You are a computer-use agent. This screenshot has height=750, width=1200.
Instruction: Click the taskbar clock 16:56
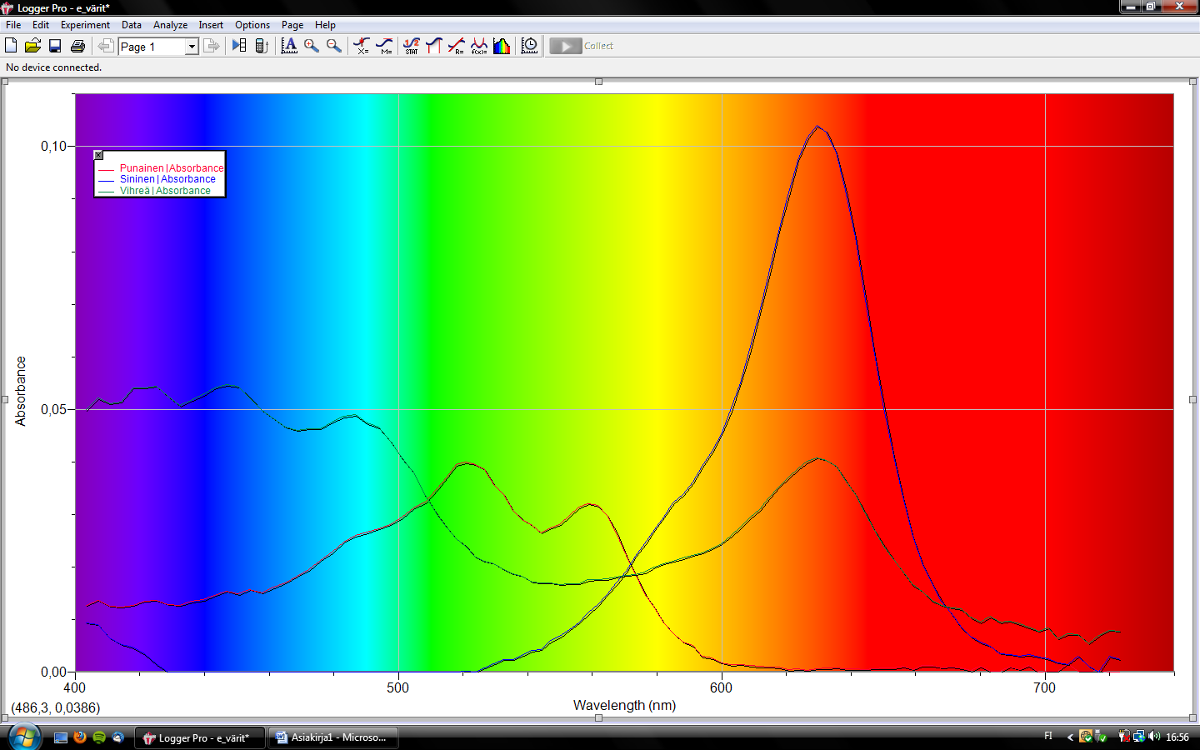pos(1177,737)
